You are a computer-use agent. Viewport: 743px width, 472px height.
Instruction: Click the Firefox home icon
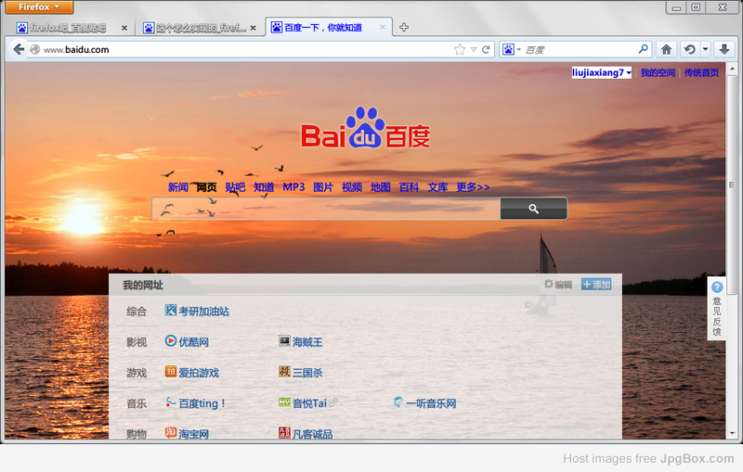pyautogui.click(x=666, y=49)
